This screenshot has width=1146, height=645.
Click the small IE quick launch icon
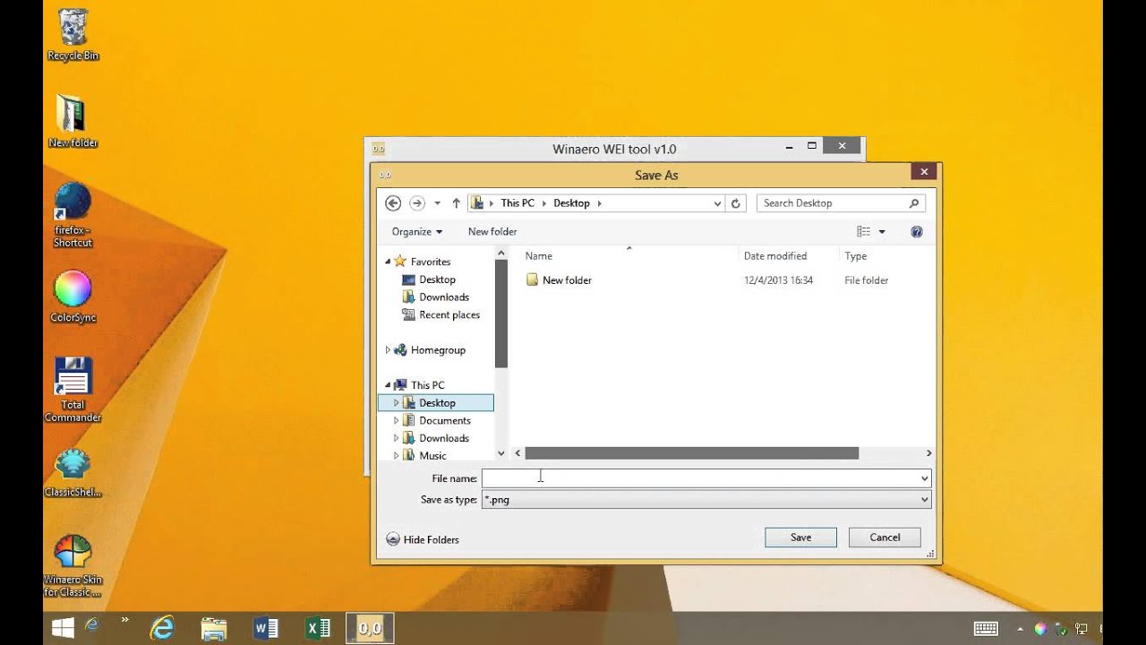(91, 623)
